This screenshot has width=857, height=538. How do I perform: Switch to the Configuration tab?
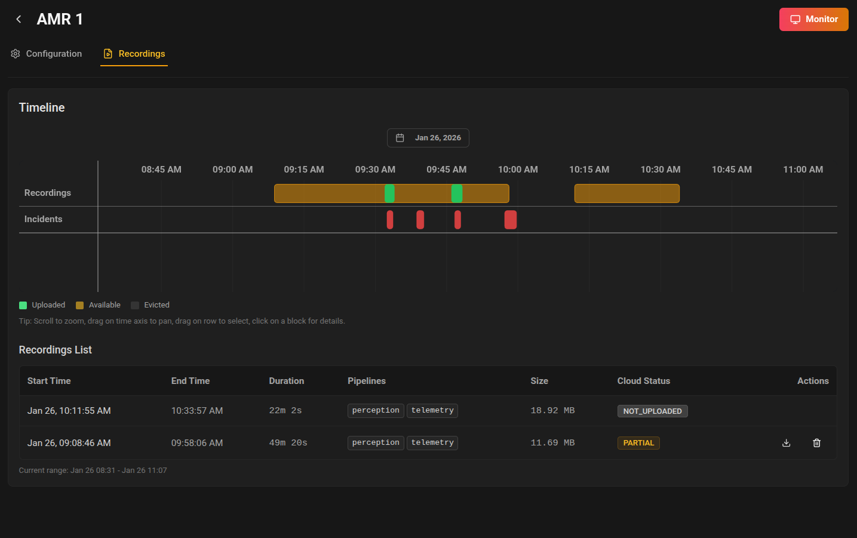pyautogui.click(x=47, y=54)
